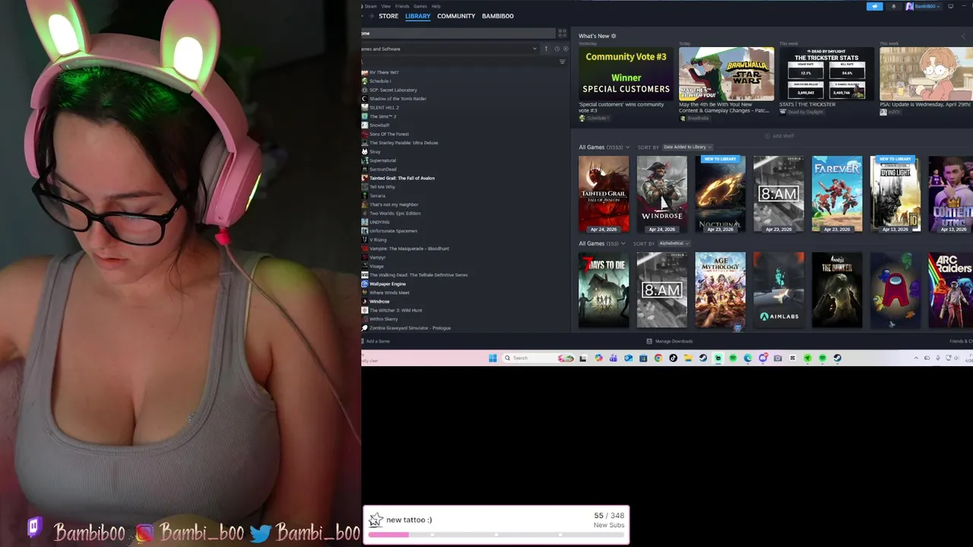Open the Steam menu

click(371, 6)
